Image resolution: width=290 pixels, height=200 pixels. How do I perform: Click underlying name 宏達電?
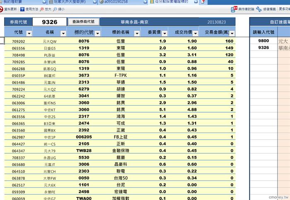pyautogui.click(x=121, y=192)
